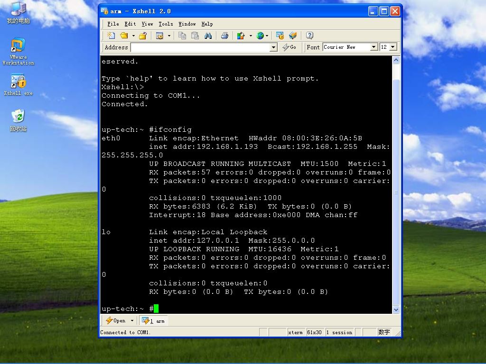Click the '数字' status bar indicator
The image size is (486, 364).
click(x=383, y=332)
